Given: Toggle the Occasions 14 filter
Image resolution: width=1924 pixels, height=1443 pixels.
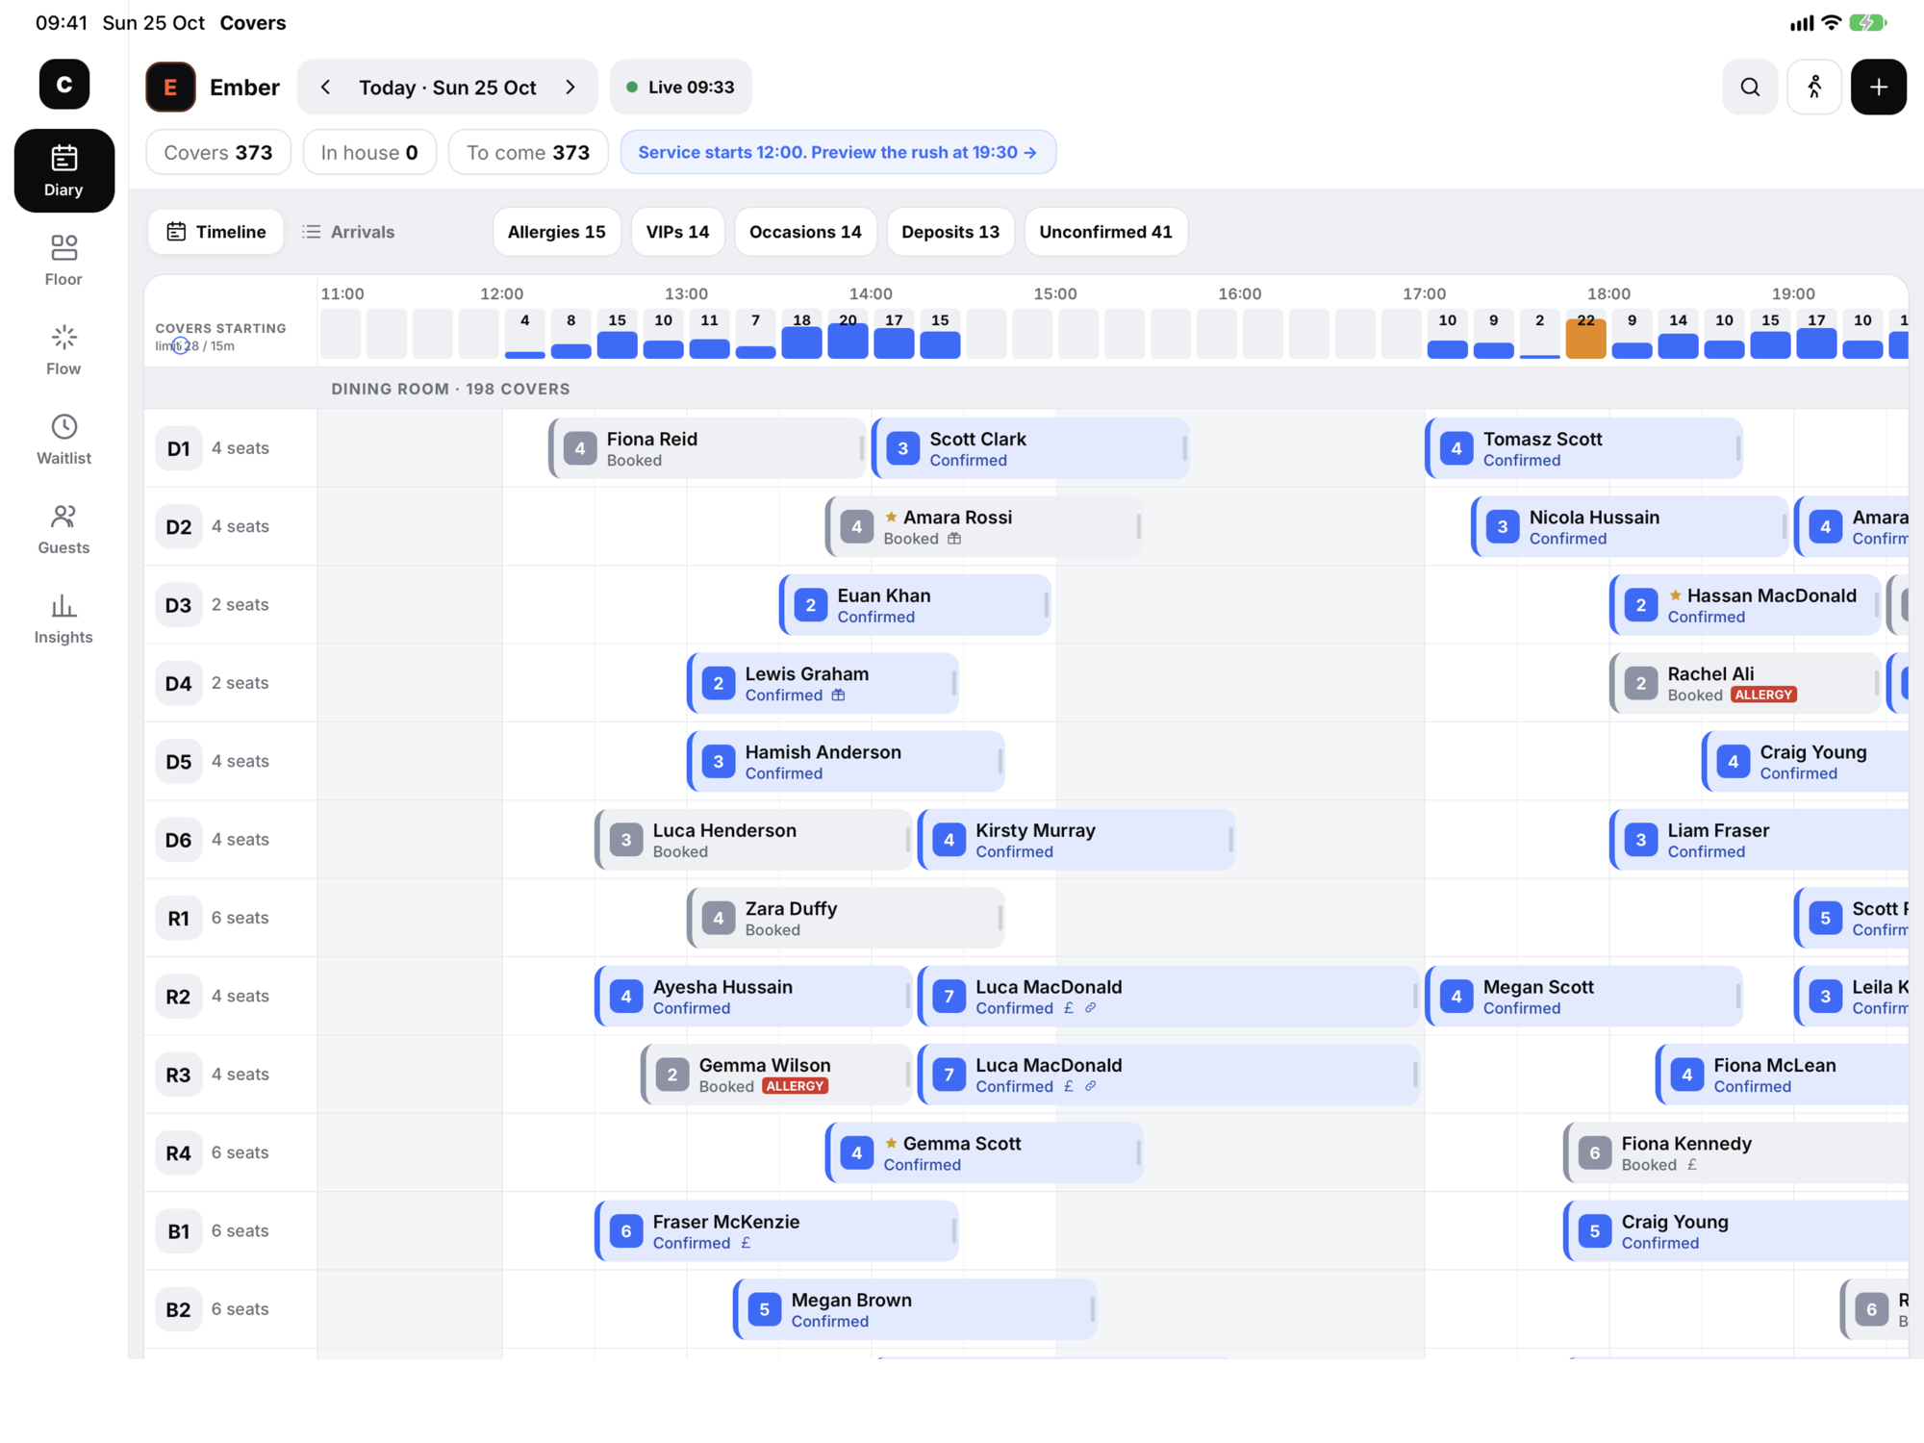Looking at the screenshot, I should pos(805,232).
